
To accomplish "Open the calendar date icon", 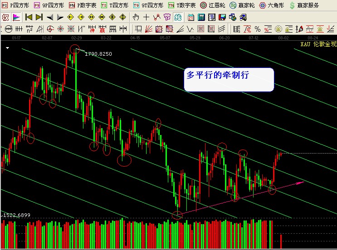I will 190,18.
